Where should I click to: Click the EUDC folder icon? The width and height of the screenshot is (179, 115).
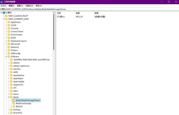[x=9, y=38]
